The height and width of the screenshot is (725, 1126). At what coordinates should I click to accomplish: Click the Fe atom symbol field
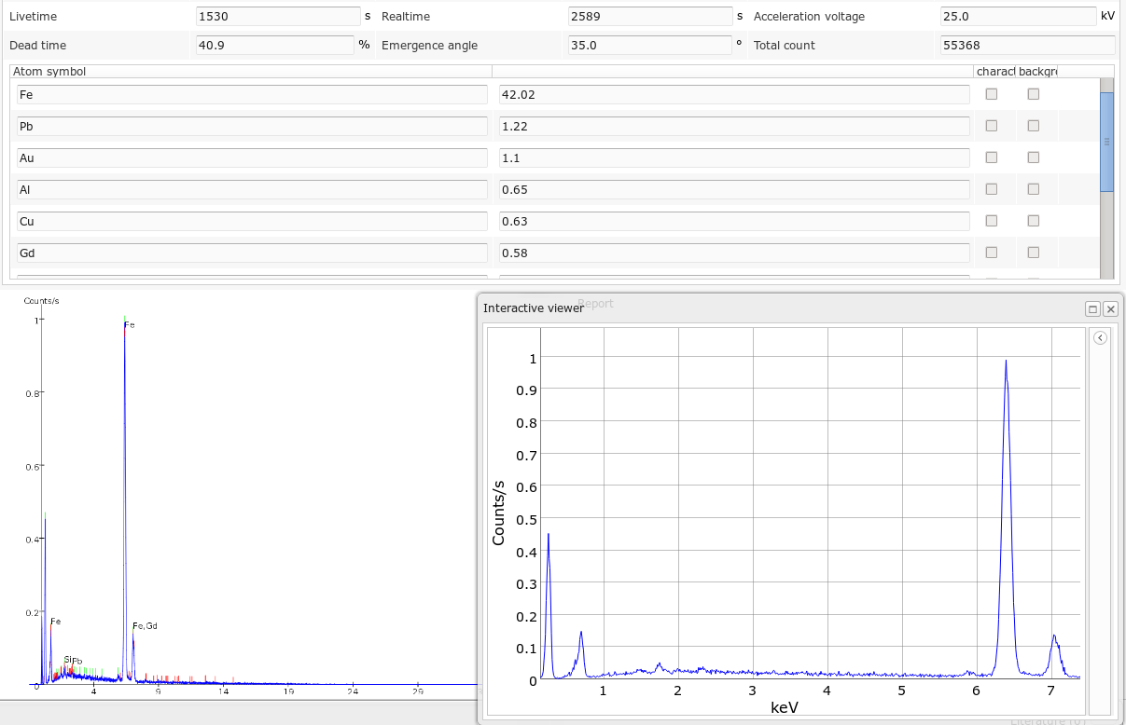point(252,94)
